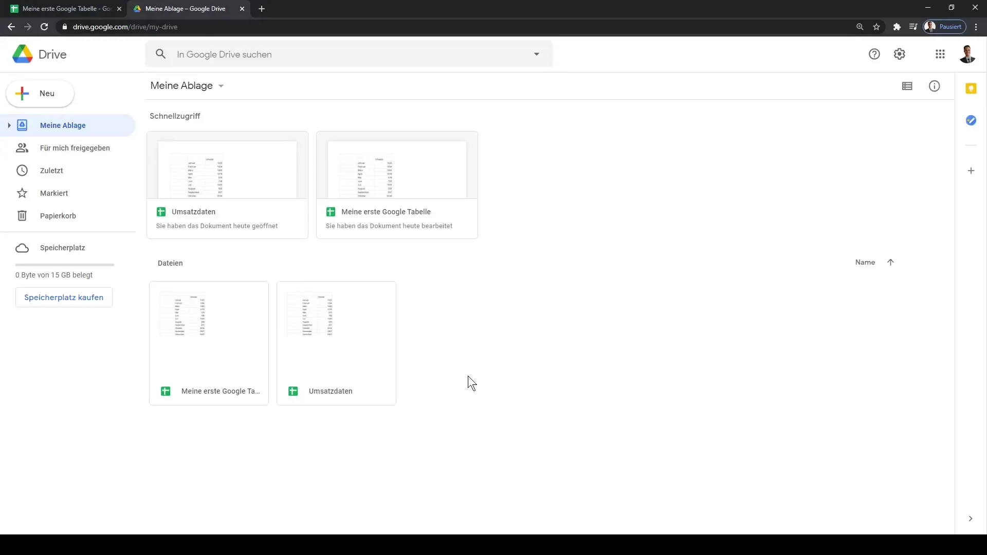Open the Google apps grid icon
Viewport: 987px width, 555px height.
[940, 54]
